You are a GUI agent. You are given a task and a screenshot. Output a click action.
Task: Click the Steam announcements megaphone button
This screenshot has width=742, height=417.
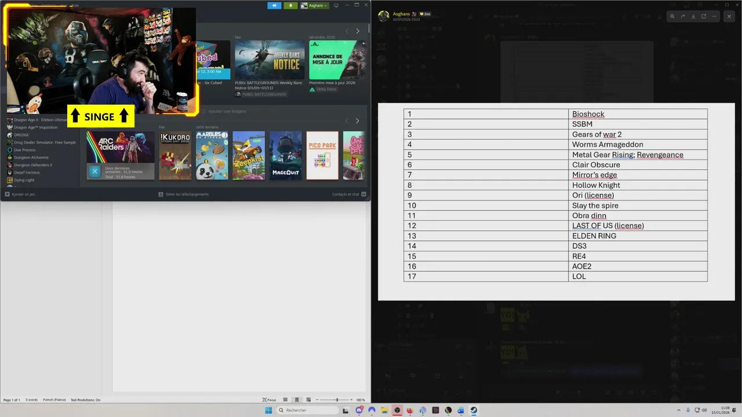274,5
